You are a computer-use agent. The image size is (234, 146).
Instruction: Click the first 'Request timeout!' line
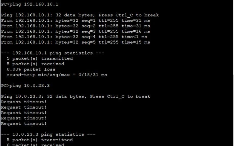point(24,102)
